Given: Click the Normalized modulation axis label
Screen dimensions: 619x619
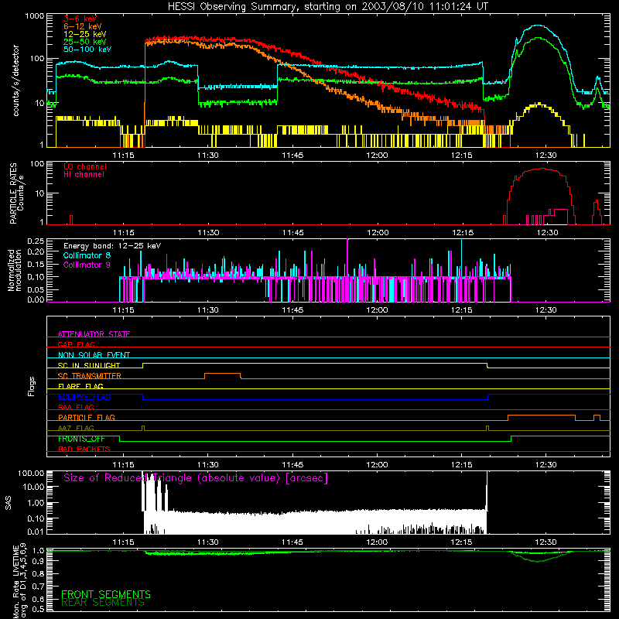Looking at the screenshot, I should click(x=14, y=270).
